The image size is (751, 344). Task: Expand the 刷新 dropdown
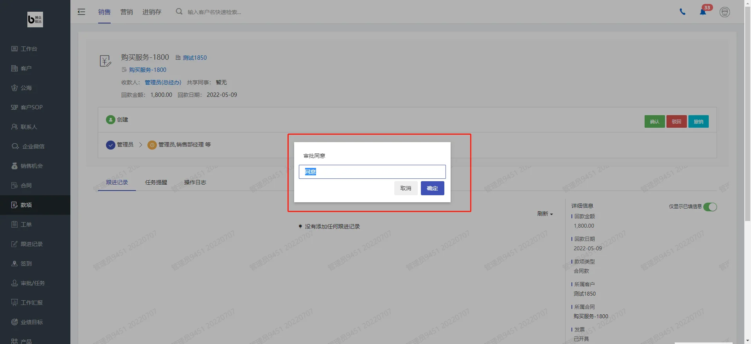545,214
